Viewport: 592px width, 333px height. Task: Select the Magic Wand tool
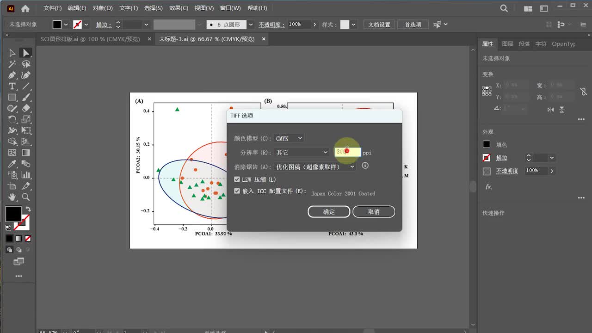coord(12,64)
